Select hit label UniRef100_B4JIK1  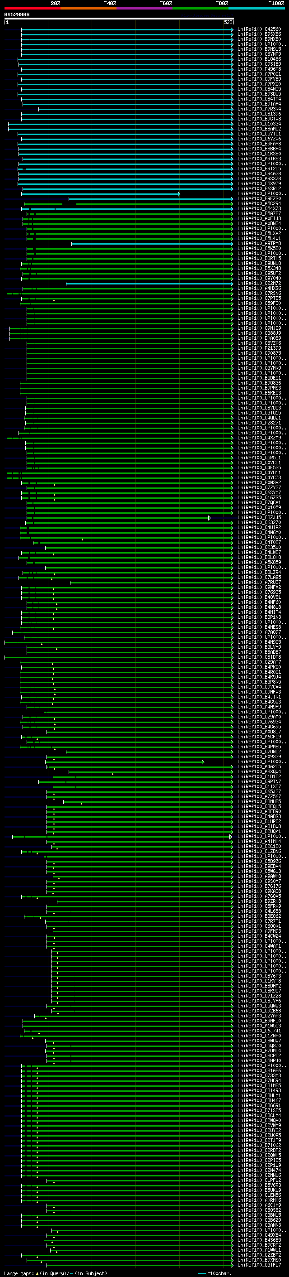pos(259,697)
